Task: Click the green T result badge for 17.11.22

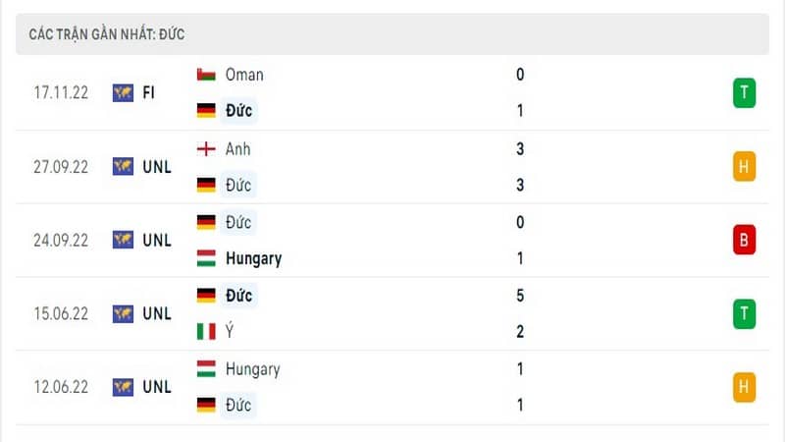Action: pos(744,92)
